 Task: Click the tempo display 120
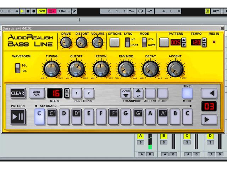[196, 42]
